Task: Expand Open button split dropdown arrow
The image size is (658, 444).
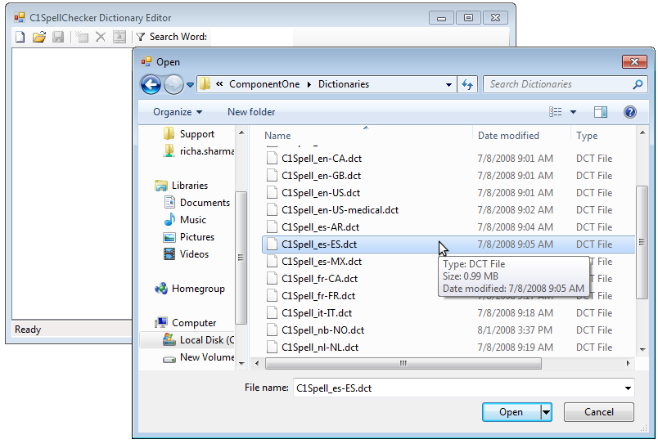Action: click(x=546, y=412)
